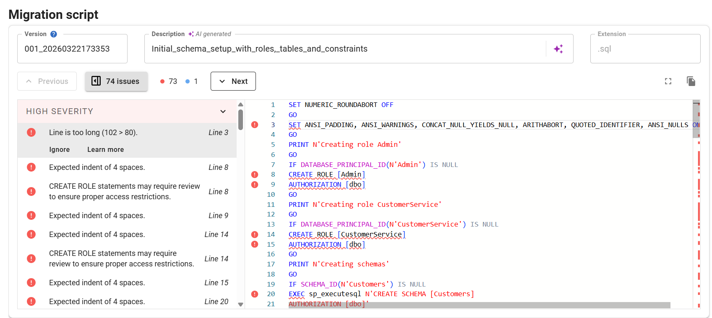Click the AI generate description sparkle icon
The width and height of the screenshot is (712, 318).
[558, 49]
